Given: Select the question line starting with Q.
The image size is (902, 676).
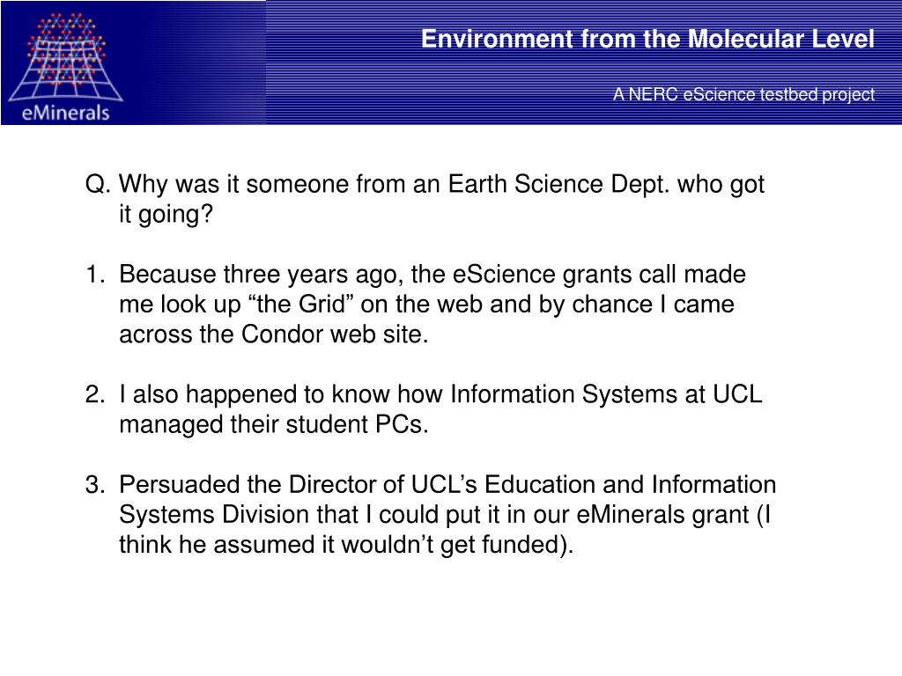Looking at the screenshot, I should pos(425,185).
